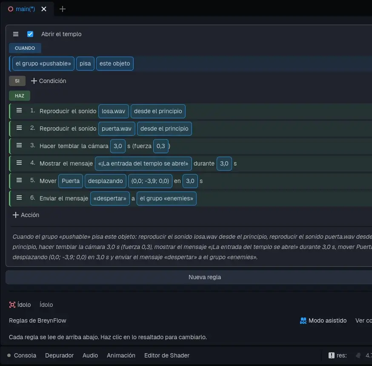Viewport: 372px width, 366px height.
Task: Add a new action with + Acción
Action: (26, 215)
